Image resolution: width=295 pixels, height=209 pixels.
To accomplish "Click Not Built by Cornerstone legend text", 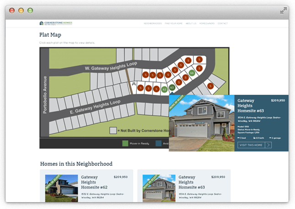I will pyautogui.click(x=143, y=130).
